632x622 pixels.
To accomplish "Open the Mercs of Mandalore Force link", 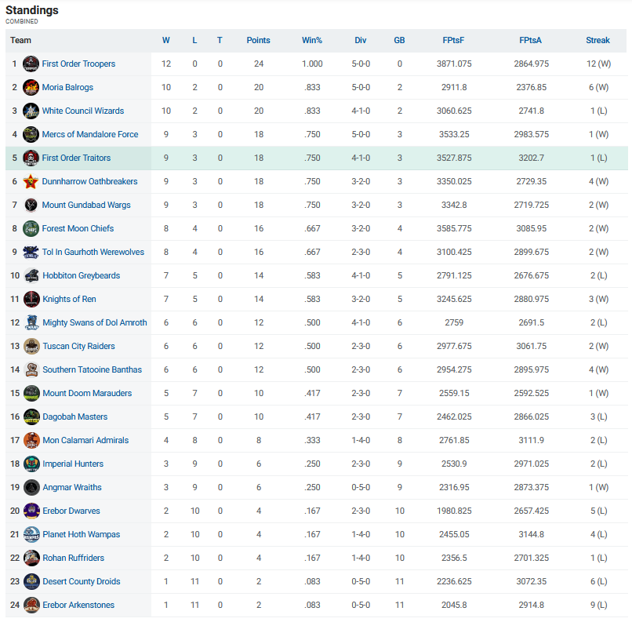I will pyautogui.click(x=89, y=134).
